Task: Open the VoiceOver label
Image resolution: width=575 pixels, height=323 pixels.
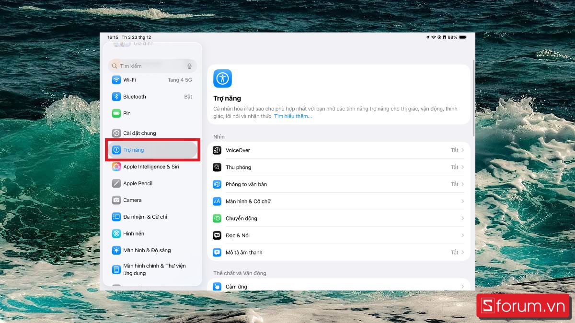Action: click(x=238, y=150)
